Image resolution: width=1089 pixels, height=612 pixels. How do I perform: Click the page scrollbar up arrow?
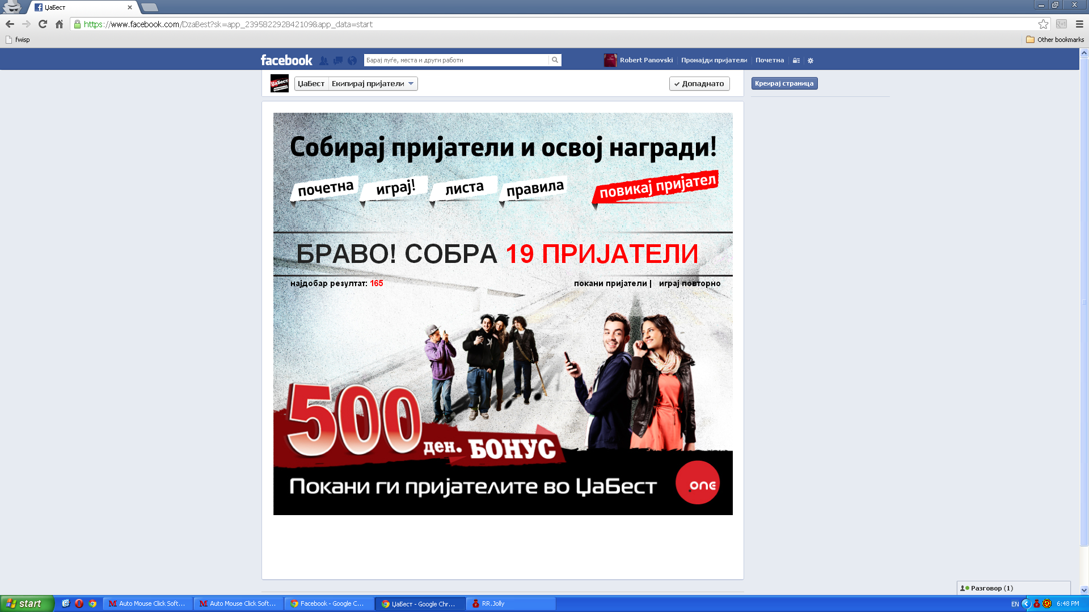pos(1084,53)
